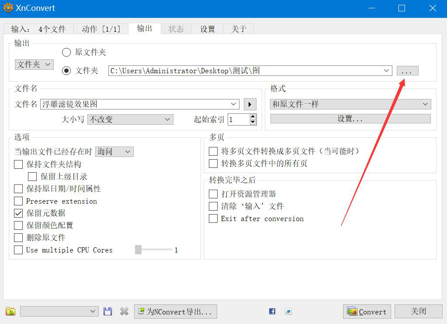The width and height of the screenshot is (447, 324).
Task: Close the XnConvert window
Action: pos(433,8)
